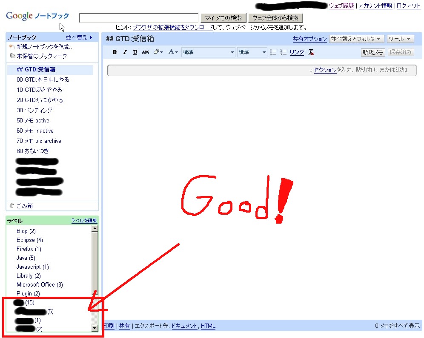Screen dimensions: 424x338
Task: Click the ログアウト link
Action: click(408, 6)
